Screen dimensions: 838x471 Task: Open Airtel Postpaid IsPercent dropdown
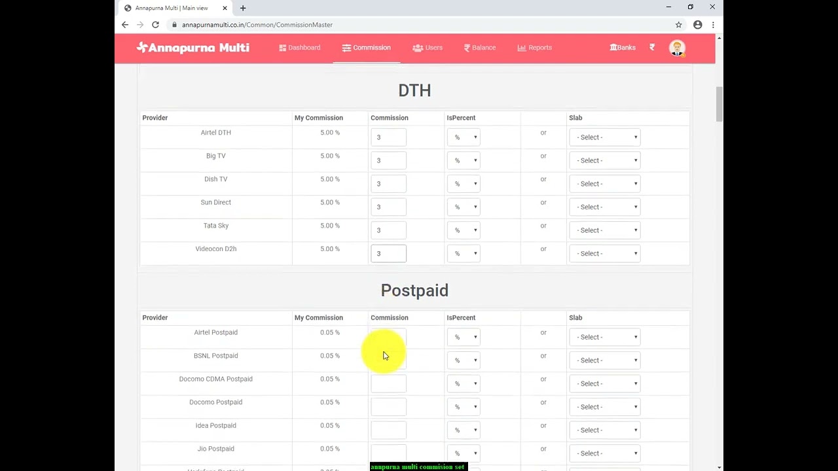pos(464,337)
